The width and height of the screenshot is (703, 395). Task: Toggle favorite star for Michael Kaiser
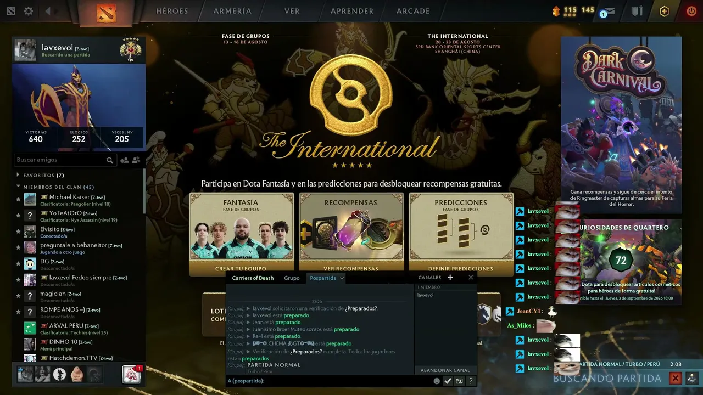coord(19,200)
